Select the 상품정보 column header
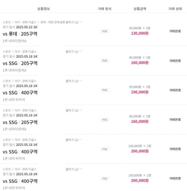Viewport: 187px width, 191px height. point(44,9)
